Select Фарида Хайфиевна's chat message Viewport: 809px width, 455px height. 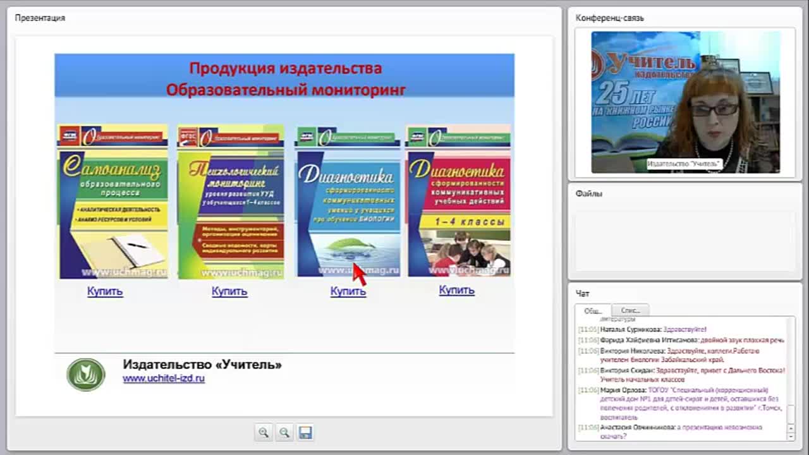681,340
